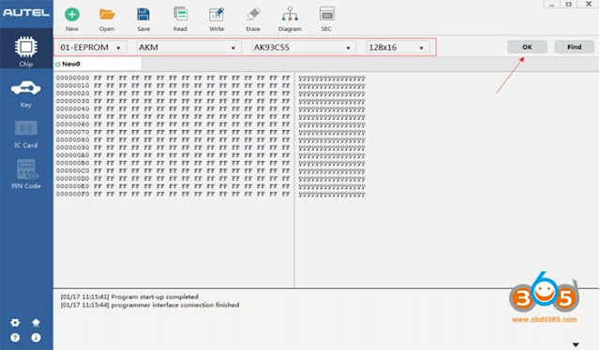600x350 pixels.
Task: Select hex row at address 000000E0
Action: [x=172, y=186]
